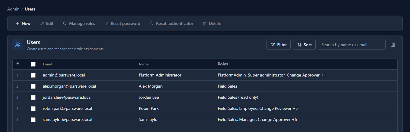Check the box for jordan.lee@parsware.local

pyautogui.click(x=33, y=97)
